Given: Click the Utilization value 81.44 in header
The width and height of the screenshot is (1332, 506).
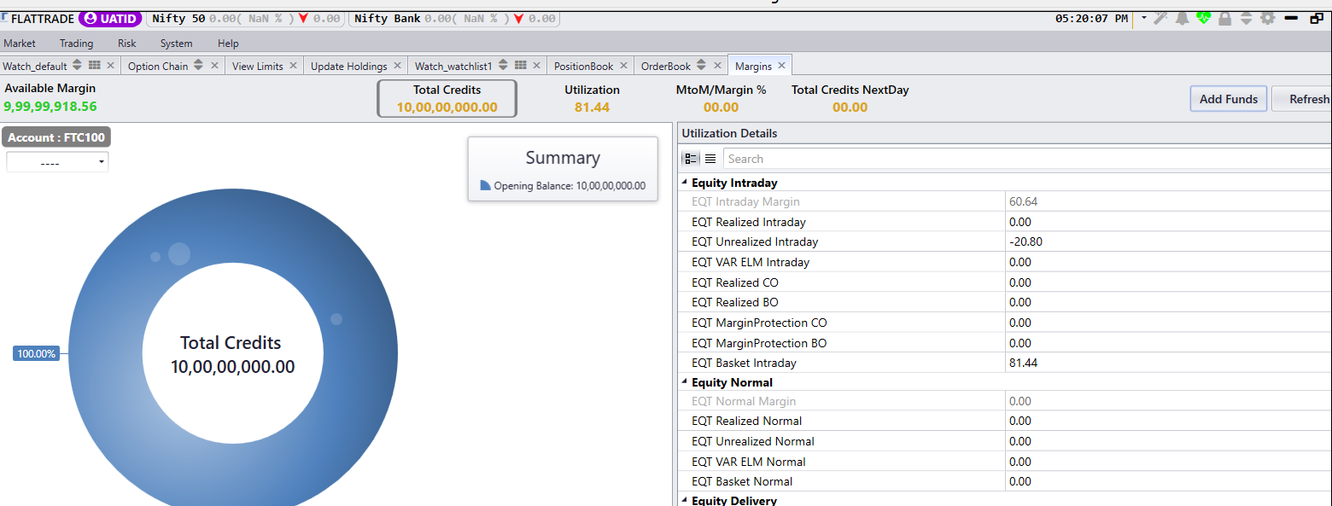Looking at the screenshot, I should pos(592,108).
